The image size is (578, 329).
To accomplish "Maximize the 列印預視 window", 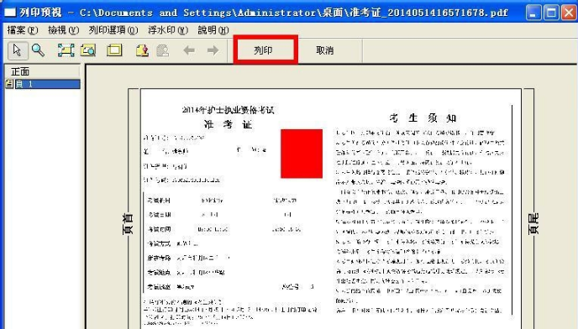I will pyautogui.click(x=551, y=13).
